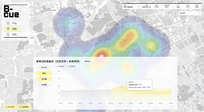Select the 行为 behavior section
The width and height of the screenshot is (204, 112).
coord(14,29)
